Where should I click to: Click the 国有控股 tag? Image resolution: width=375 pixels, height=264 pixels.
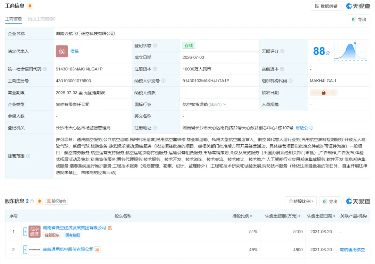pos(73,235)
